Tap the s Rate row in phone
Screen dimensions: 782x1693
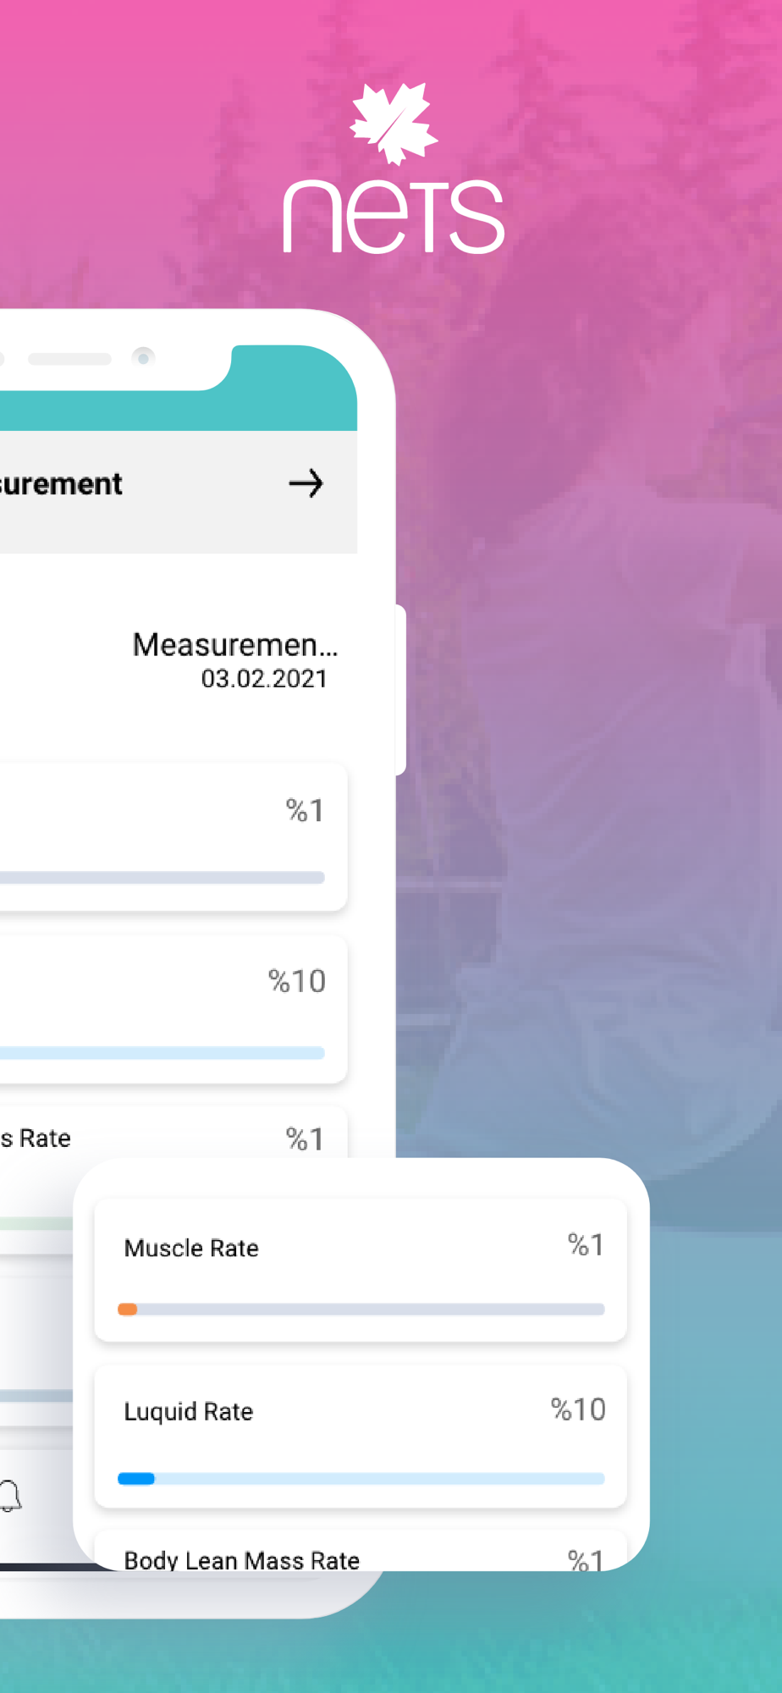tap(173, 1134)
